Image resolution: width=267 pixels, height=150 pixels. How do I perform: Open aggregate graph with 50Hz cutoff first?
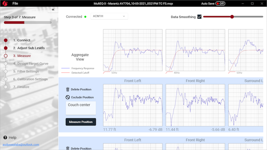(x=133, y=50)
